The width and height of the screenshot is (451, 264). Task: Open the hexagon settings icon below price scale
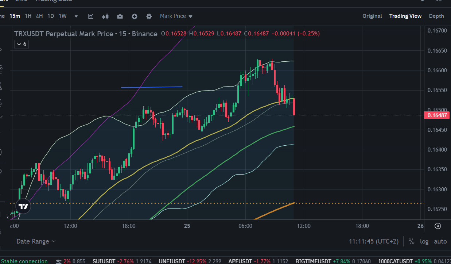[438, 226]
